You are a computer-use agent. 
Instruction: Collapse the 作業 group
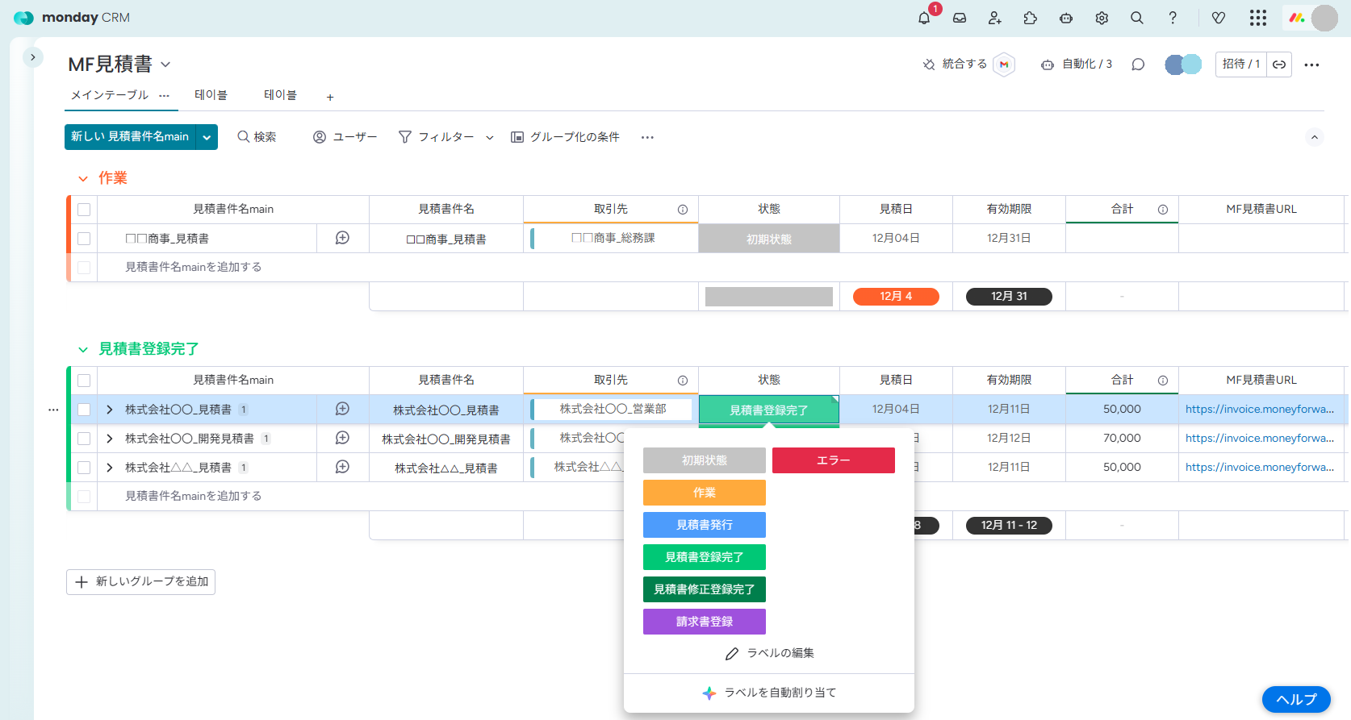click(82, 178)
